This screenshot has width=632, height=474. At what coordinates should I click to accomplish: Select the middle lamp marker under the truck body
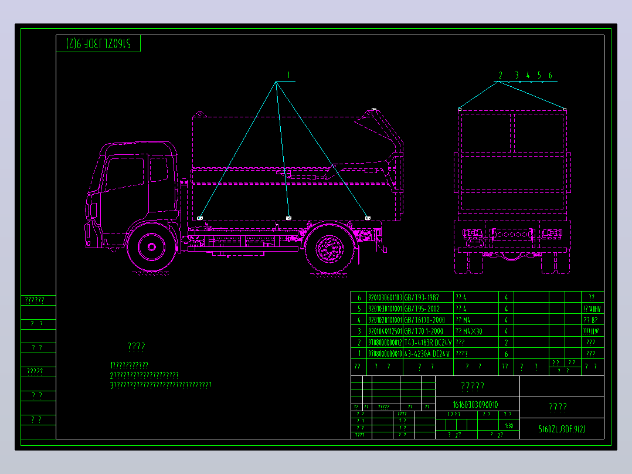click(288, 218)
